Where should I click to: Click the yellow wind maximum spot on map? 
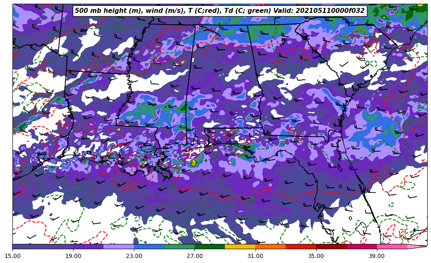tap(193, 163)
